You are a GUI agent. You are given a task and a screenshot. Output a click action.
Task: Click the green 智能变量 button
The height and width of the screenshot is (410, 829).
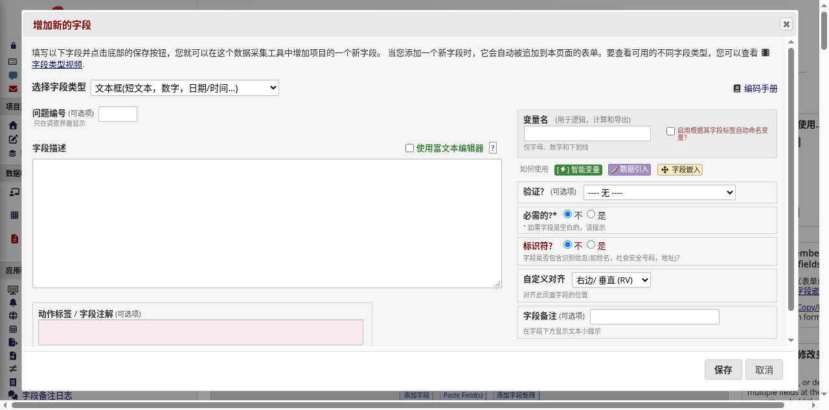(578, 170)
